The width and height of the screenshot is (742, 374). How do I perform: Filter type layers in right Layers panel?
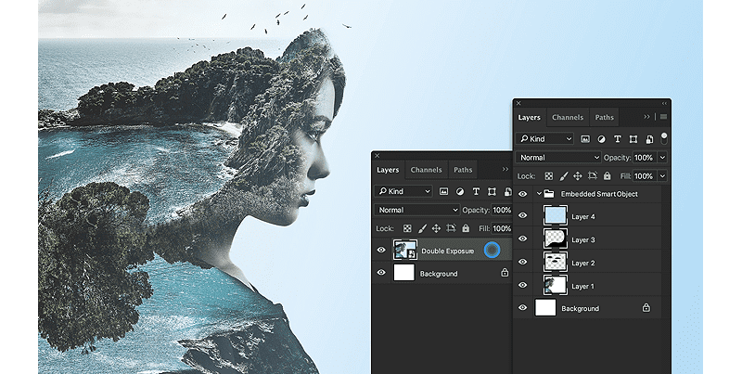(x=617, y=138)
